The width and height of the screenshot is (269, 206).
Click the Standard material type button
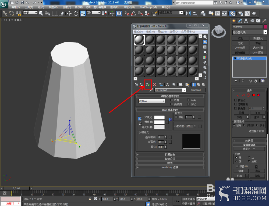click(196, 90)
